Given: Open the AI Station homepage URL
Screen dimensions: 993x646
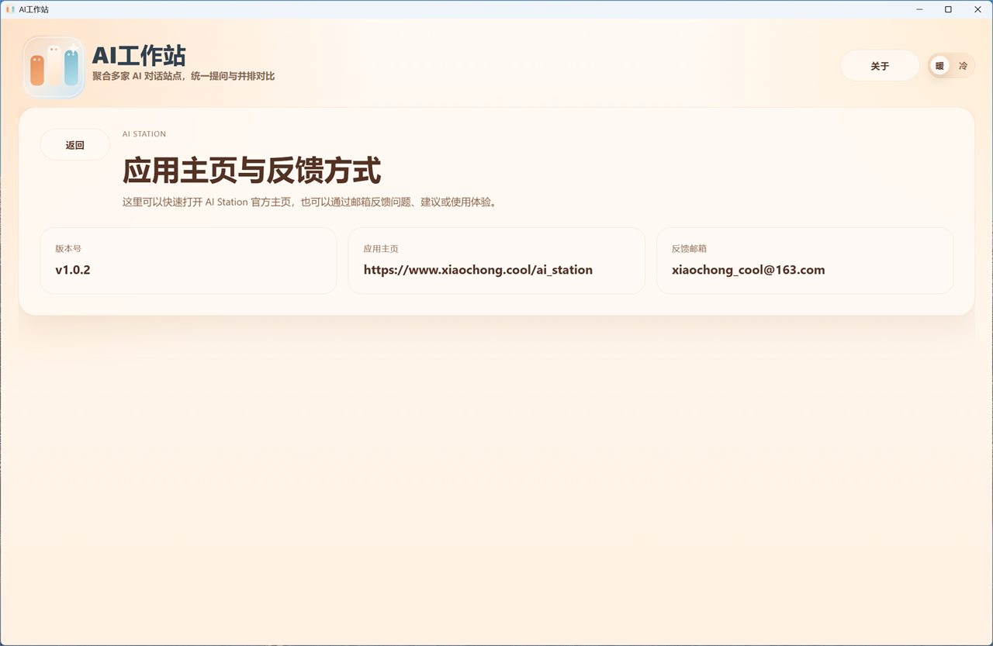Looking at the screenshot, I should pyautogui.click(x=478, y=269).
